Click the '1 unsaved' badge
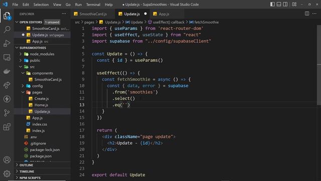This screenshot has height=181, width=321. 52,22
